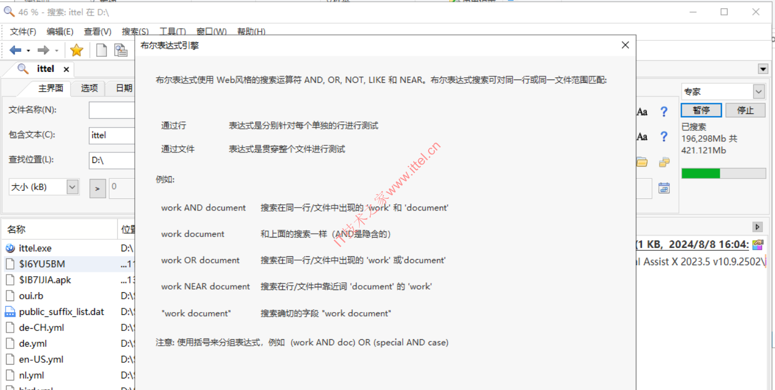The height and width of the screenshot is (390, 775).
Task: Toggle match case for containing text
Action: click(642, 136)
